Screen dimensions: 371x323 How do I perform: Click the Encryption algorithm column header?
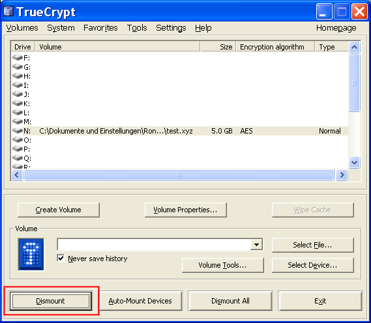tap(275, 47)
